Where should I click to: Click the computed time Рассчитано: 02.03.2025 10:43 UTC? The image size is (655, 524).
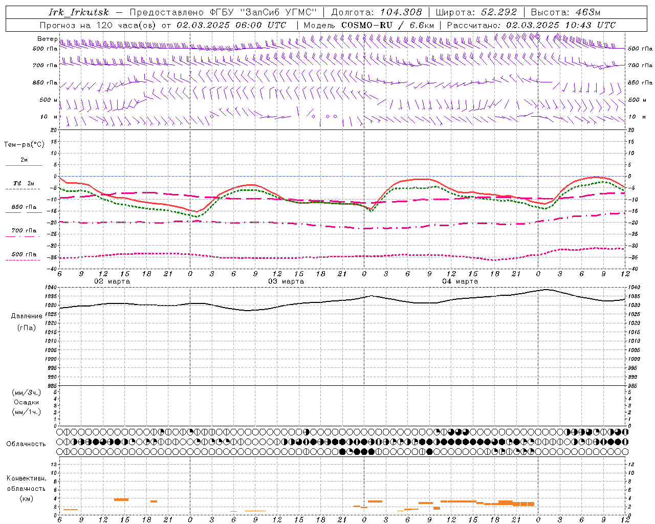point(531,25)
